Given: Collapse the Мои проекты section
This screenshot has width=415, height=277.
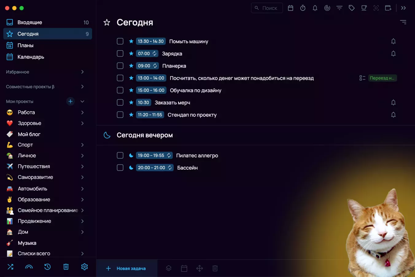Looking at the screenshot, I should click(x=82, y=101).
